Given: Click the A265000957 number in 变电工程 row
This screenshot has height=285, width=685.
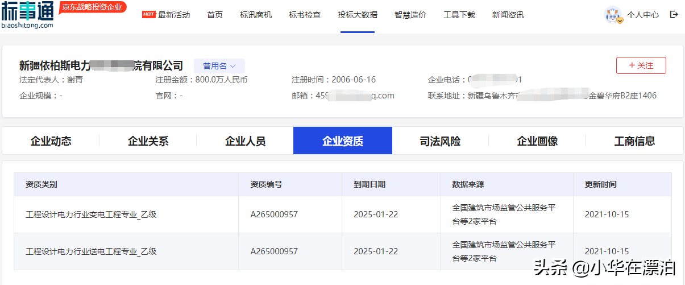Looking at the screenshot, I should [274, 214].
